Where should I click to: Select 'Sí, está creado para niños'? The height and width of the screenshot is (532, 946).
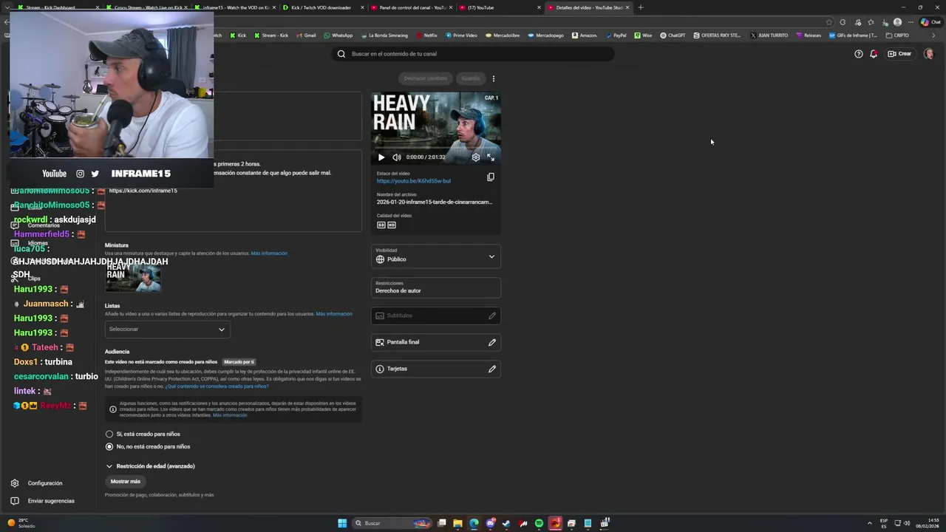[109, 434]
